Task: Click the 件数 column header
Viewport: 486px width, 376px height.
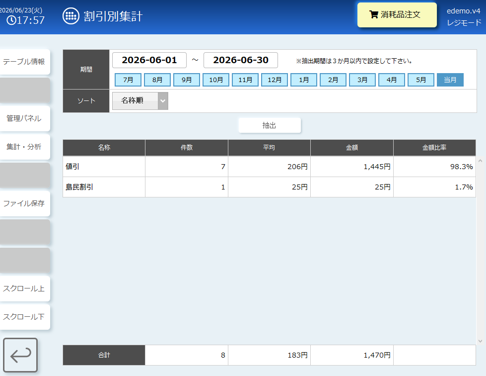Action: tap(187, 148)
